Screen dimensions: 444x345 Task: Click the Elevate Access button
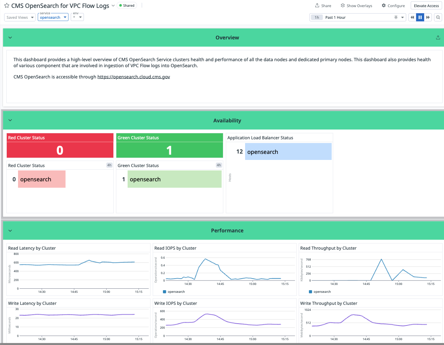pyautogui.click(x=426, y=6)
